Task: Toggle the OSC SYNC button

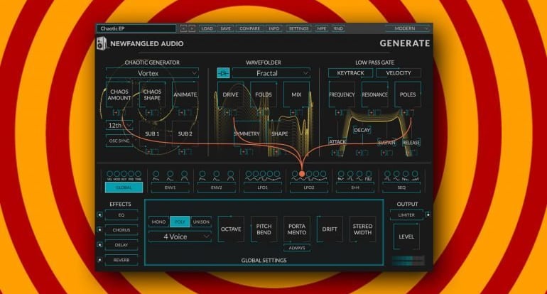Action: point(119,141)
